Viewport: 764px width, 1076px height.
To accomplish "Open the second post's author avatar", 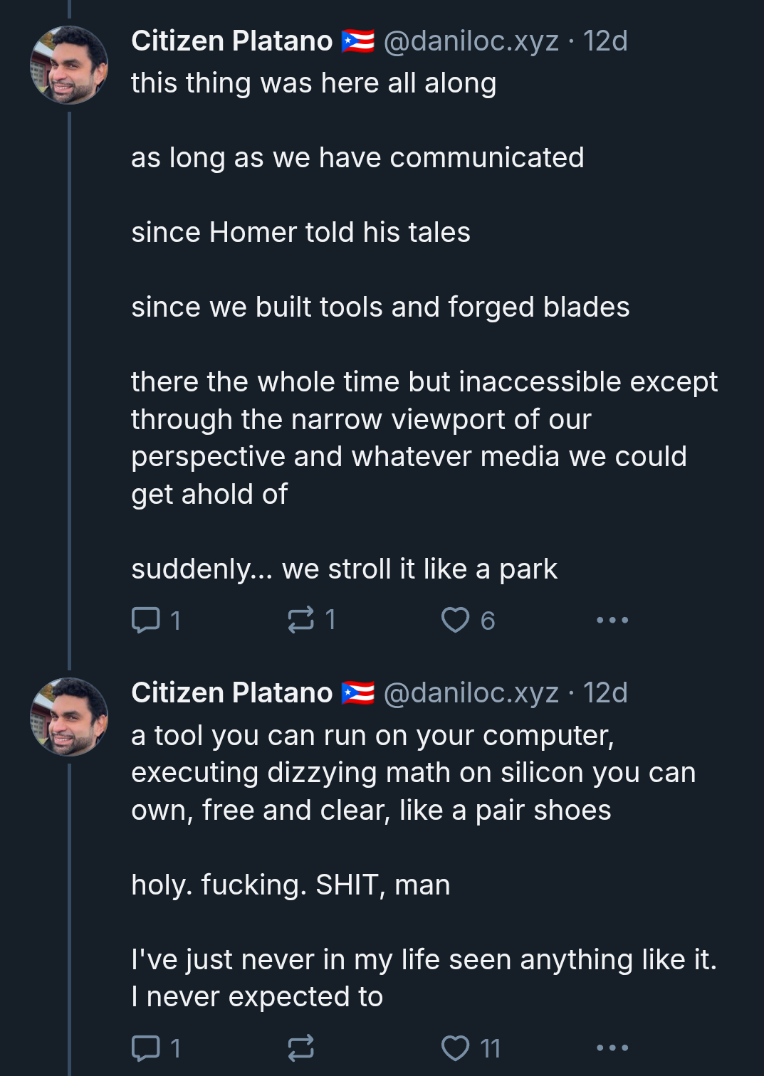I will tap(69, 717).
